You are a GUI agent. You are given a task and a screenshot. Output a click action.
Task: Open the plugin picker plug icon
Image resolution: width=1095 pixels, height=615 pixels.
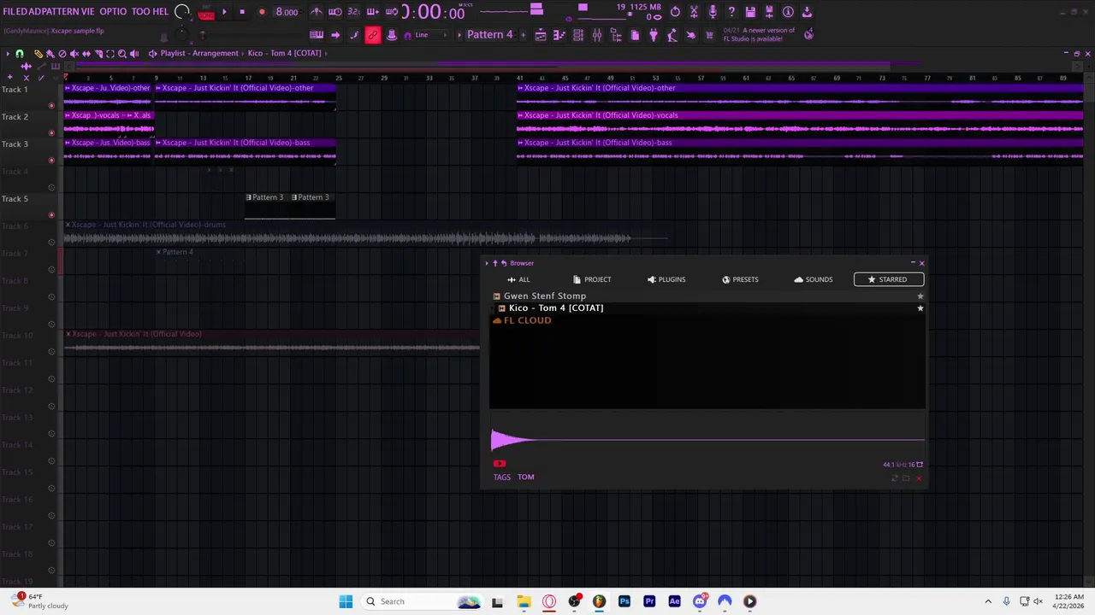coord(654,35)
